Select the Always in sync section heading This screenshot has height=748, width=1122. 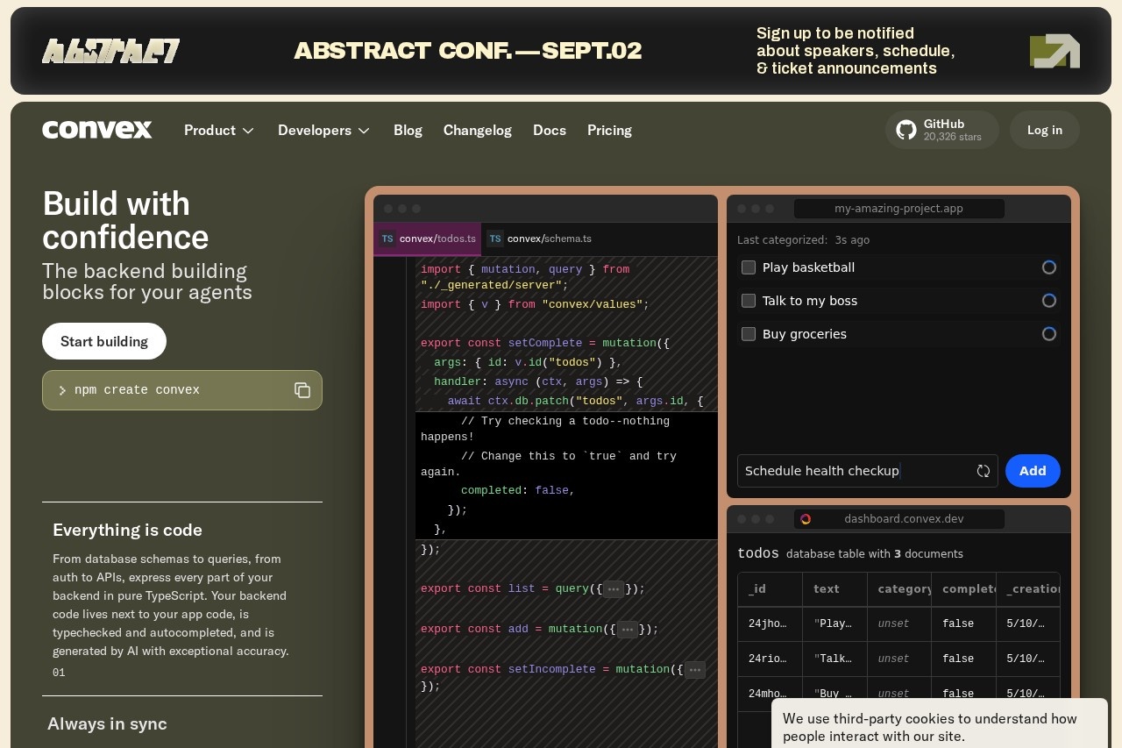107,723
